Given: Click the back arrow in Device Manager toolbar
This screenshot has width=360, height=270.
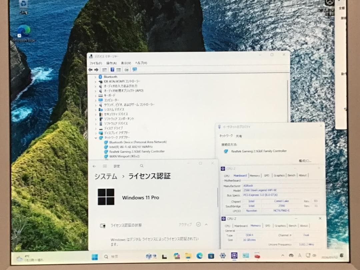Looking at the screenshot, I should (x=90, y=70).
